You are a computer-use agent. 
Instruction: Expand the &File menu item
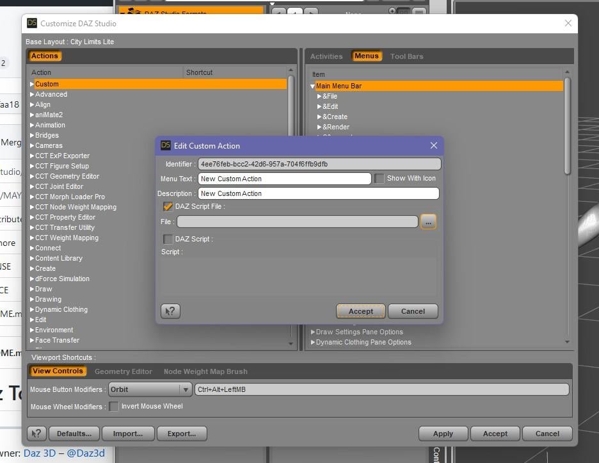click(319, 96)
